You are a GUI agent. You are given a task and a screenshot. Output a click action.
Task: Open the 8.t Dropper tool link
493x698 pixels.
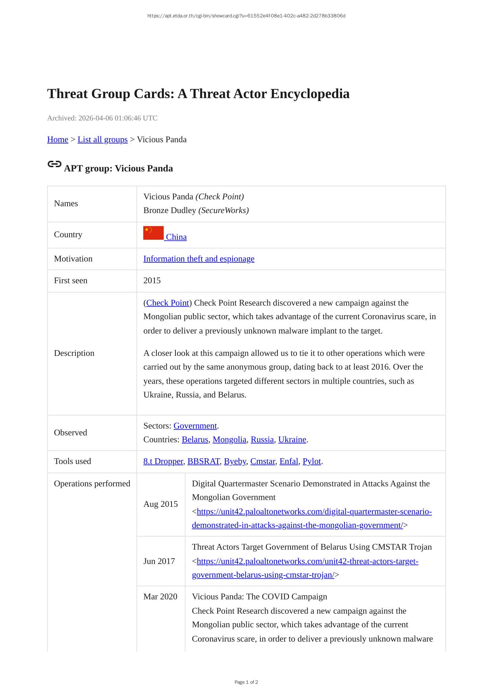163,461
